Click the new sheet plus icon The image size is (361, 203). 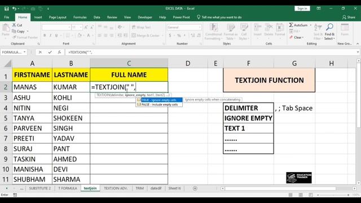point(195,188)
